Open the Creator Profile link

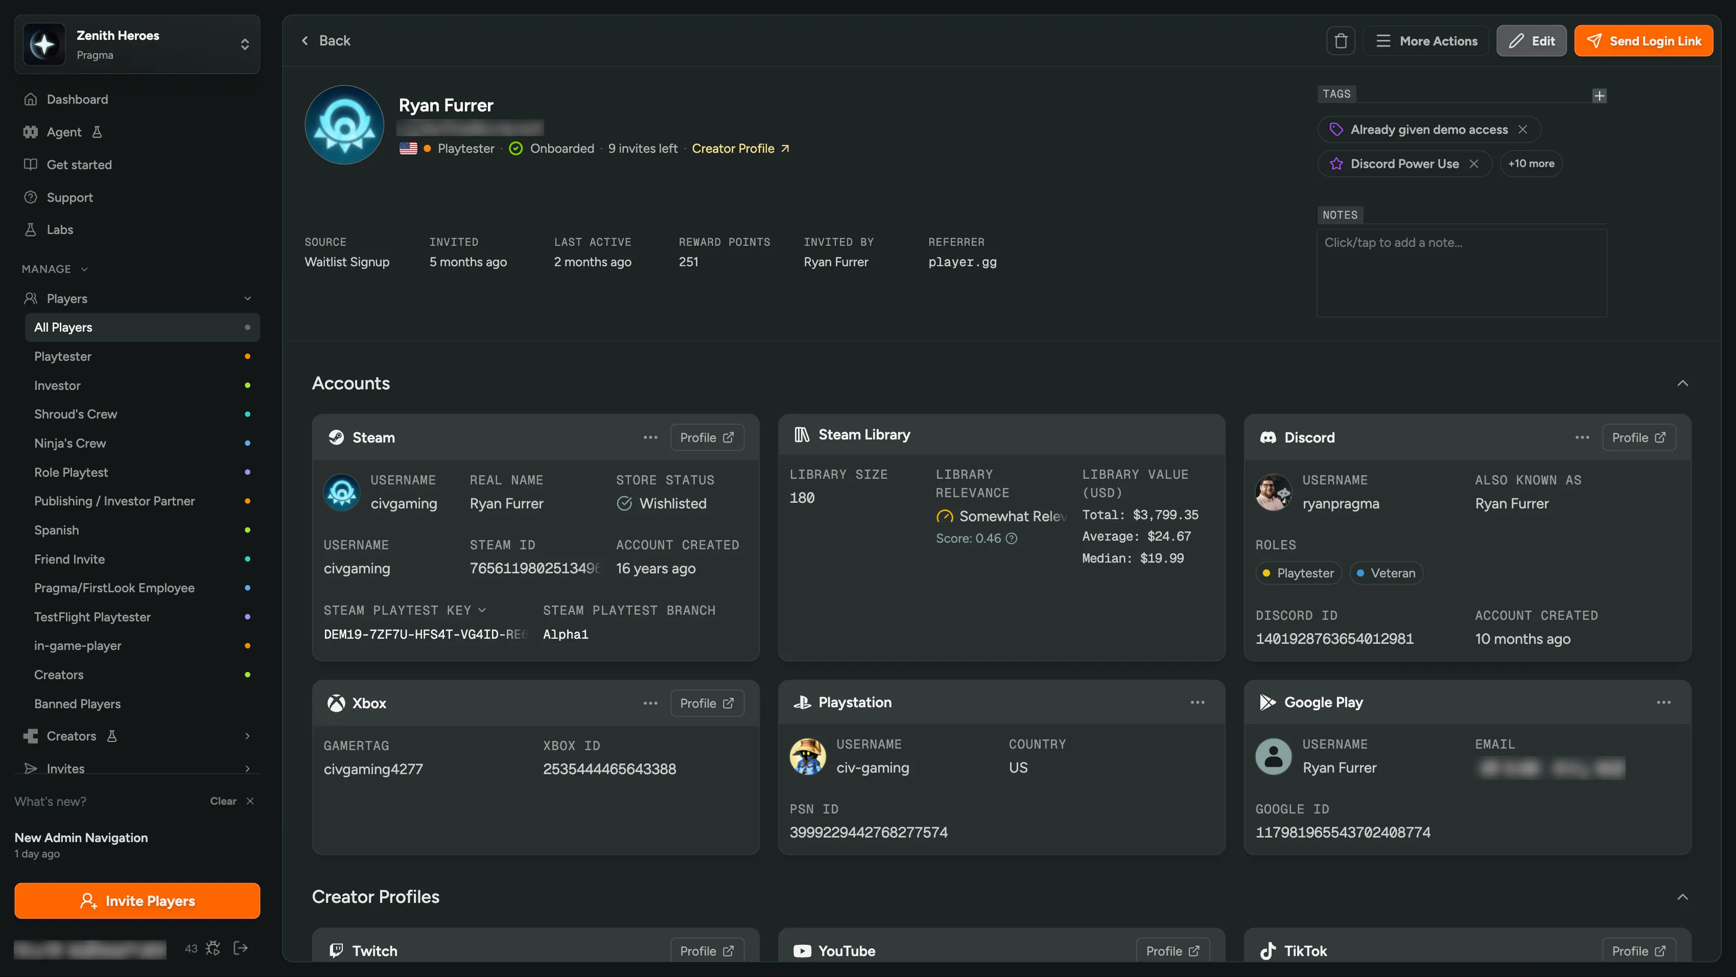click(740, 148)
